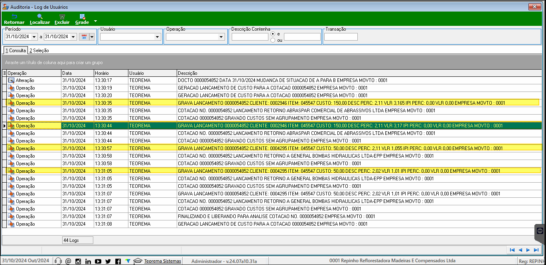Open the Instagram icon in status bar
546x265 pixels.
coord(78,261)
